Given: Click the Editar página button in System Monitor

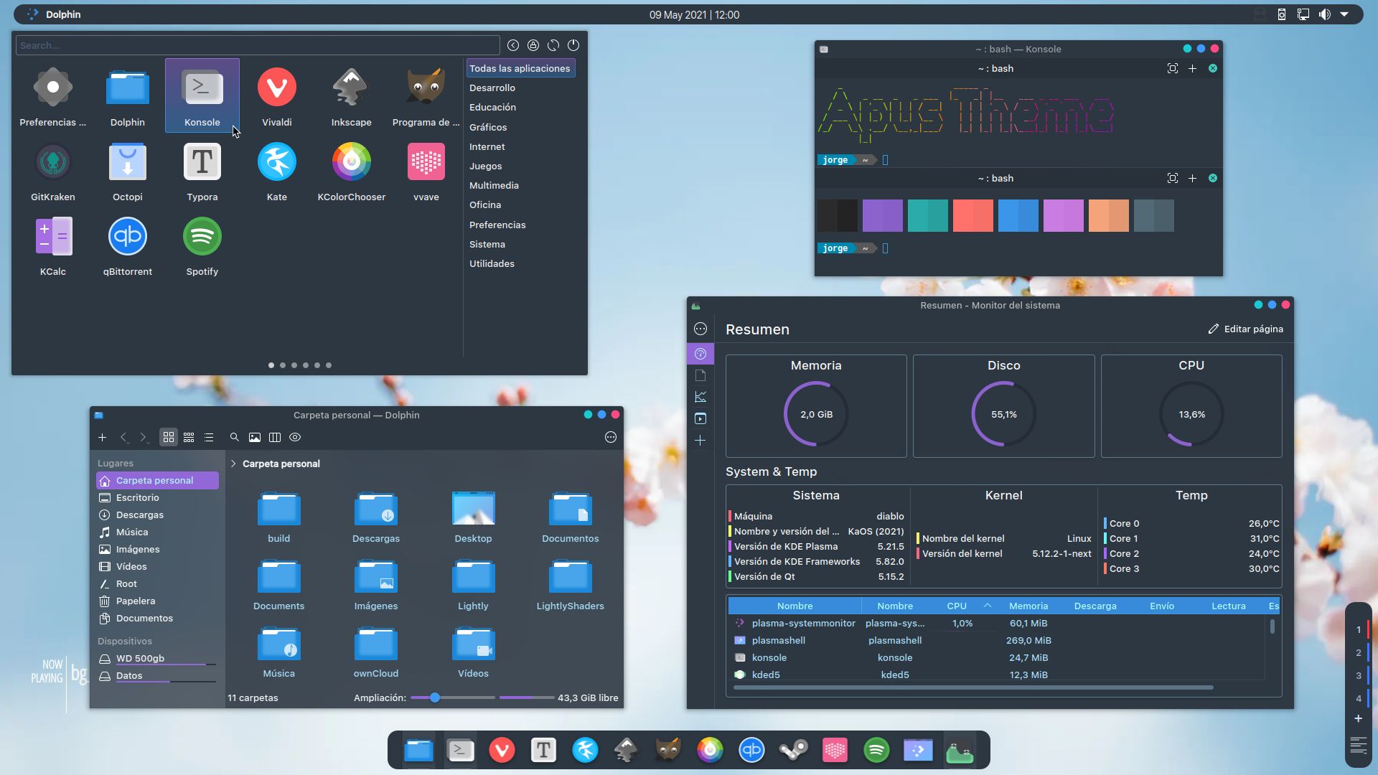Looking at the screenshot, I should click(1246, 329).
